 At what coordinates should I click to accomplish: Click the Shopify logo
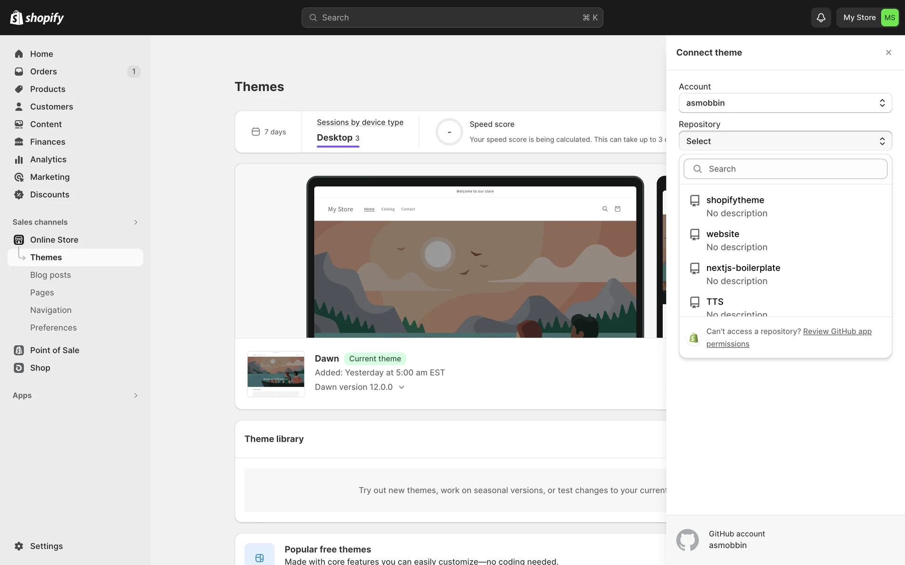click(x=37, y=17)
